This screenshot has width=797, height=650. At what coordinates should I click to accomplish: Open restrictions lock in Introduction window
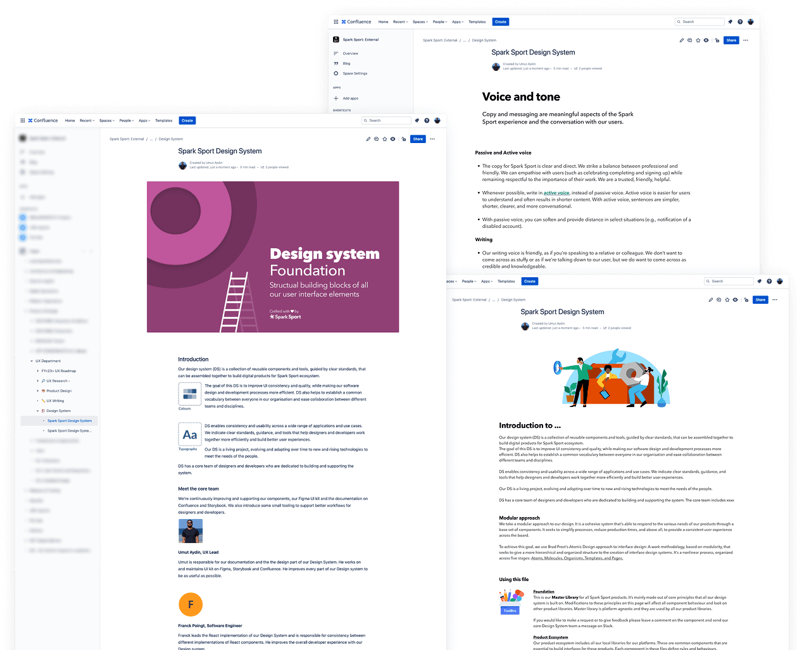[x=746, y=300]
